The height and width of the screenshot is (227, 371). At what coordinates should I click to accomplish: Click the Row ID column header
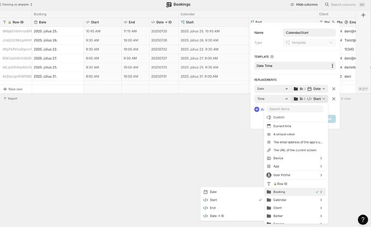click(16, 22)
